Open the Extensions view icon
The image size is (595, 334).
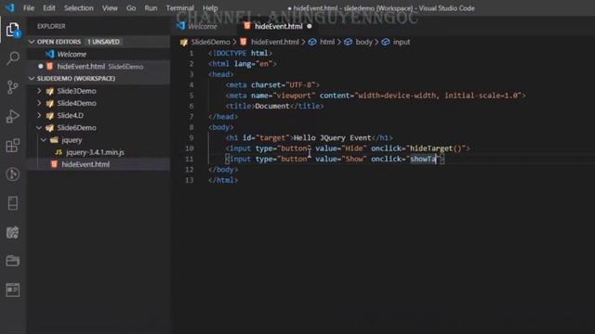click(x=12, y=145)
